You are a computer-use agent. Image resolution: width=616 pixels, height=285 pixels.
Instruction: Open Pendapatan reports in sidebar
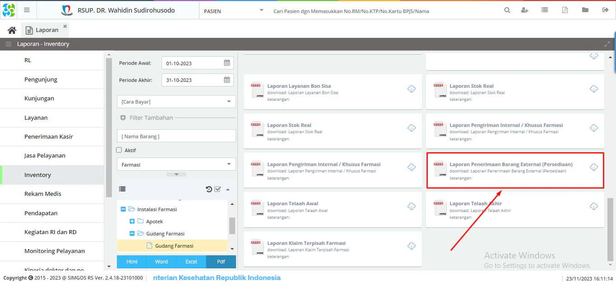click(52, 213)
